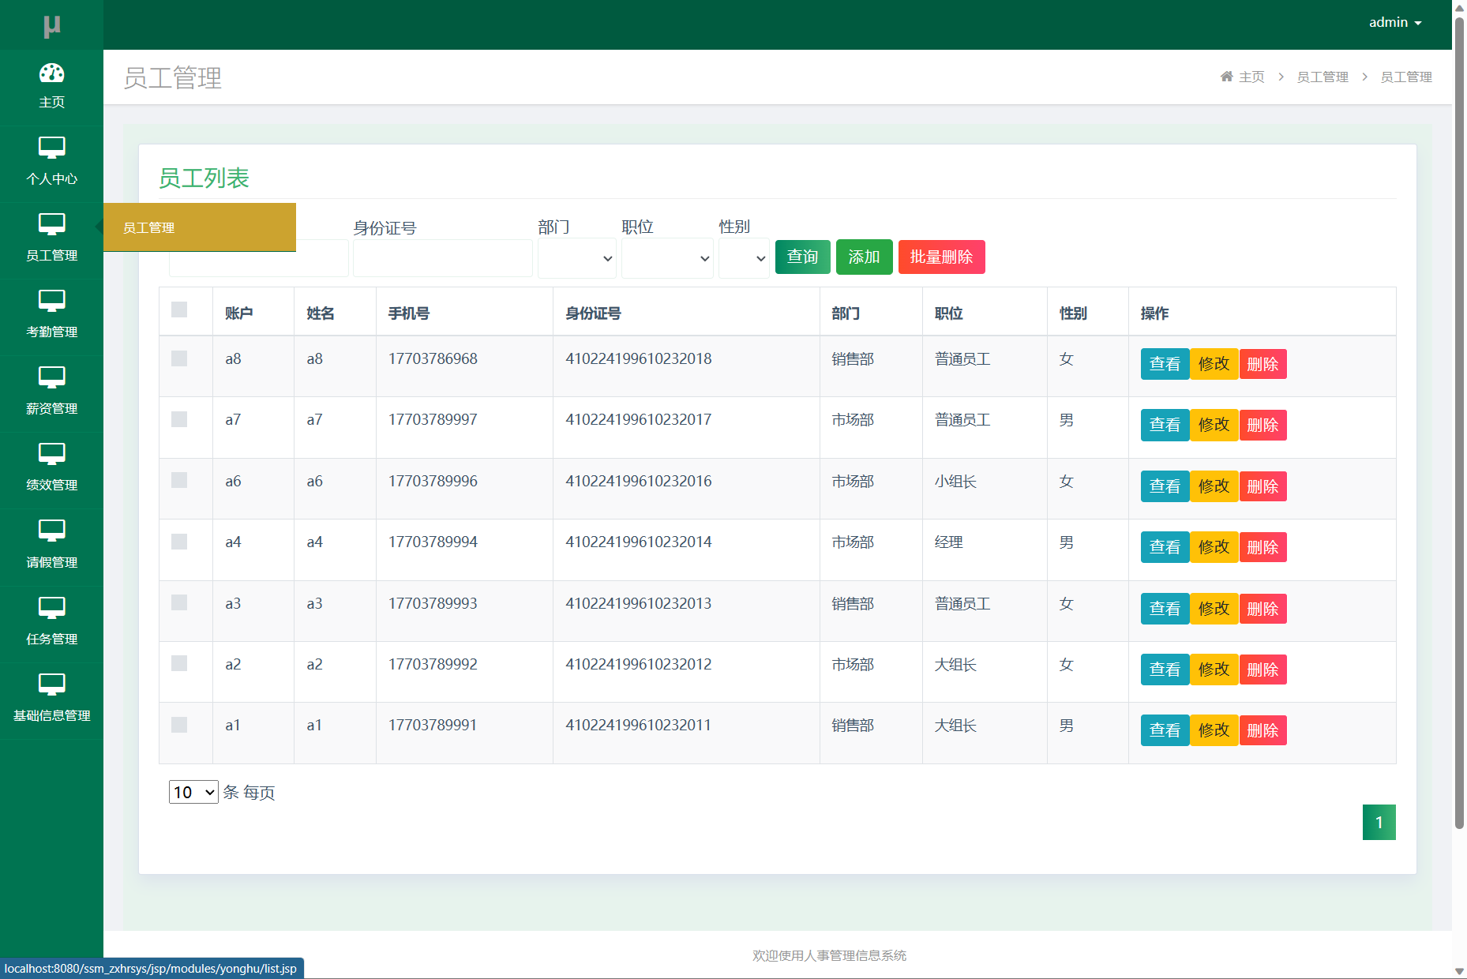Screen dimensions: 1467x979
Task: Click the 身份证号 search input field
Action: pyautogui.click(x=442, y=258)
